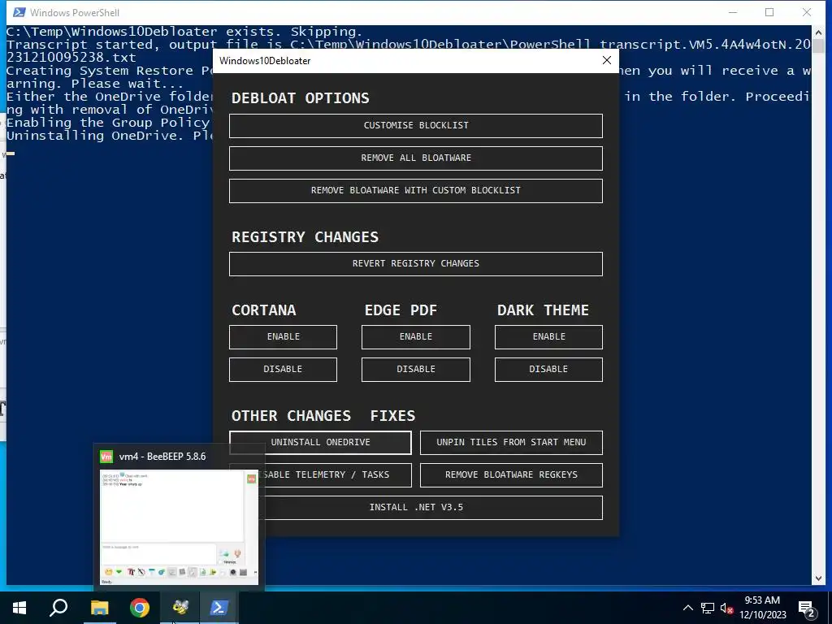Maximize the Windows PowerShell window
Viewport: 832px width, 624px height.
769,12
